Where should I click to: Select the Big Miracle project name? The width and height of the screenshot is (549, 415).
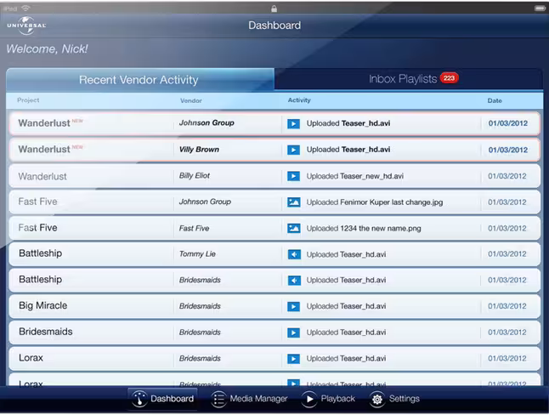(x=42, y=305)
